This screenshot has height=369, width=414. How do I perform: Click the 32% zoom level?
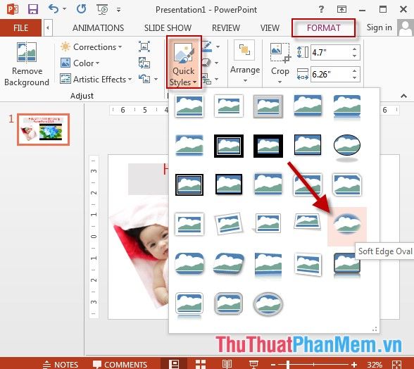point(375,365)
